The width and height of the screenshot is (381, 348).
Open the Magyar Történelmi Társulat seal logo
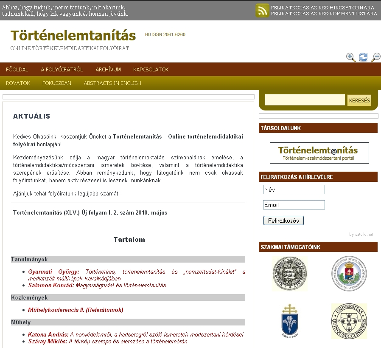click(290, 274)
